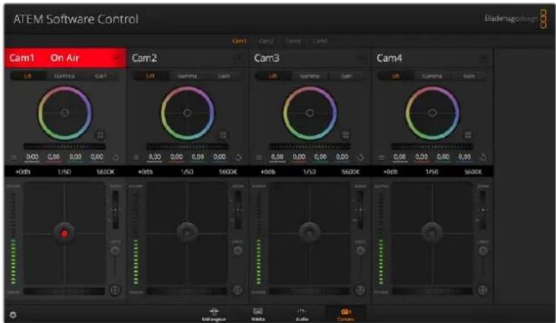Expand the Cam2 header arrow
Image resolution: width=556 pixels, height=323 pixels.
(239, 58)
